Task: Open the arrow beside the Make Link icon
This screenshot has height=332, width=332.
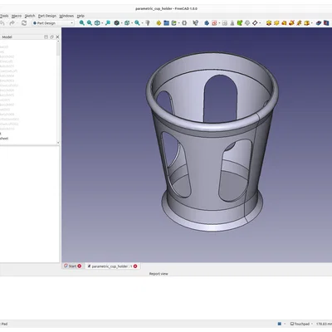Action: [179, 23]
